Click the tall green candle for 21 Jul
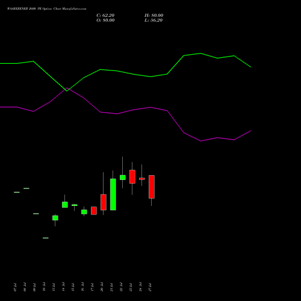Viewport: 301px width, 301px height. tap(113, 194)
